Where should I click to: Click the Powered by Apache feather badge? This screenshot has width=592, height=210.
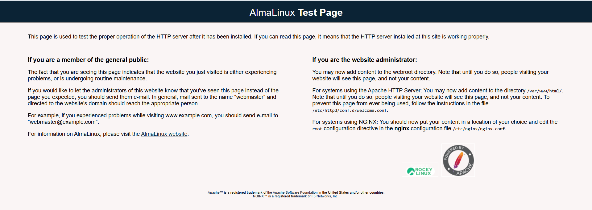[458, 160]
